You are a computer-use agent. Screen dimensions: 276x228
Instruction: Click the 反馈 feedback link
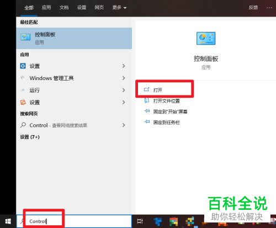(253, 8)
